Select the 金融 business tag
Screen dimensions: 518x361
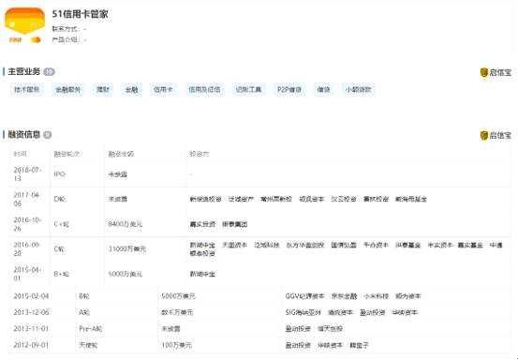(x=131, y=90)
